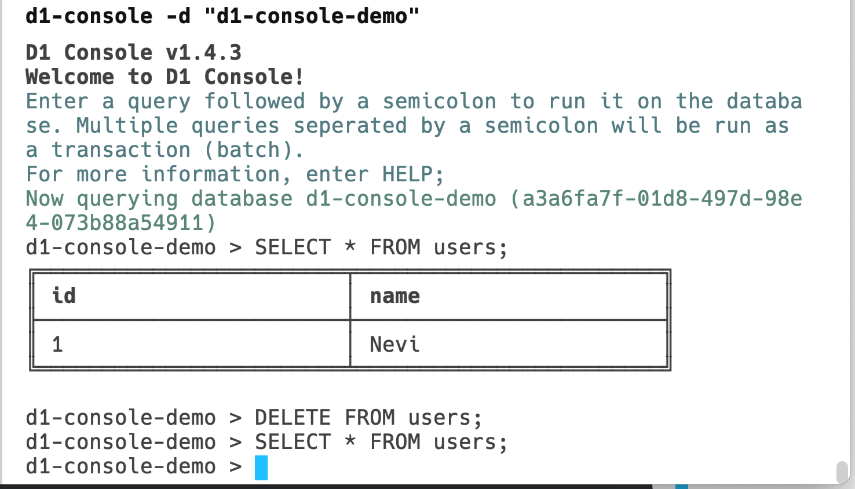Click the 'Now querying database' status text

(x=159, y=199)
